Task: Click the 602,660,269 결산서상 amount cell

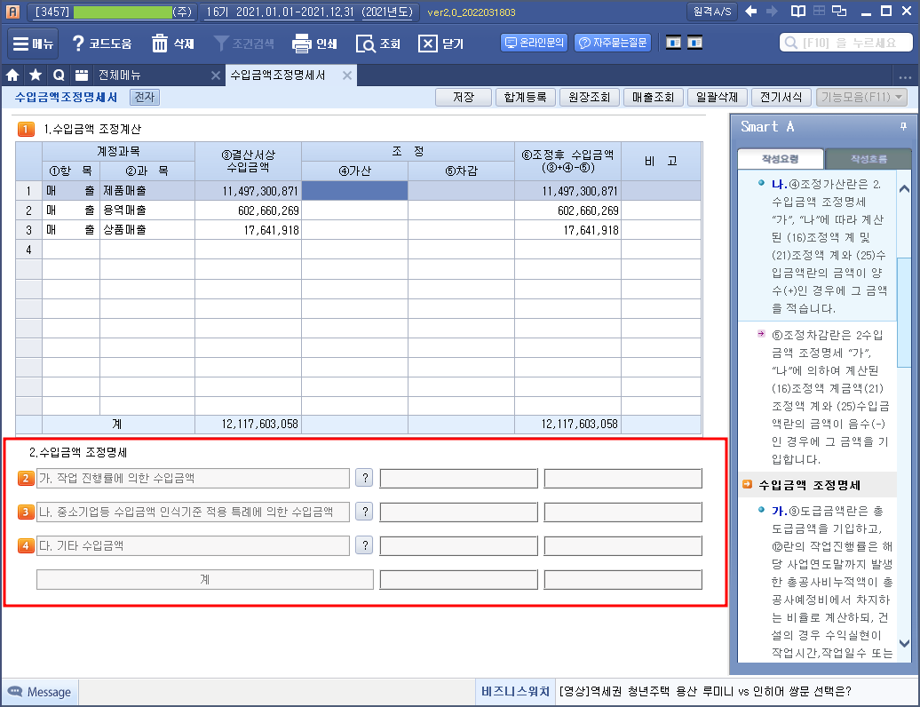Action: tap(248, 210)
